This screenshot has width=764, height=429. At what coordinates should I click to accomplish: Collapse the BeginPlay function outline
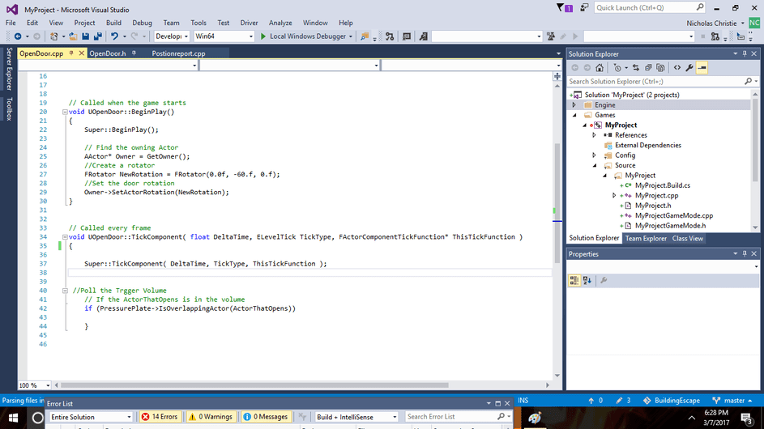[65, 112]
